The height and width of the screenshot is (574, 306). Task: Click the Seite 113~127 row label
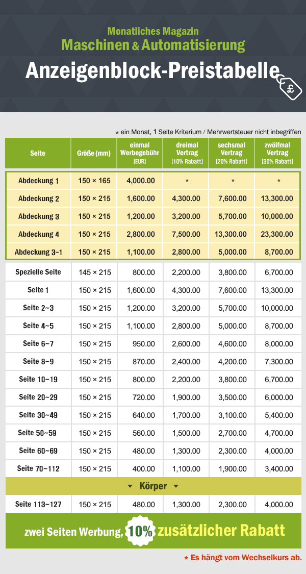coord(39,504)
